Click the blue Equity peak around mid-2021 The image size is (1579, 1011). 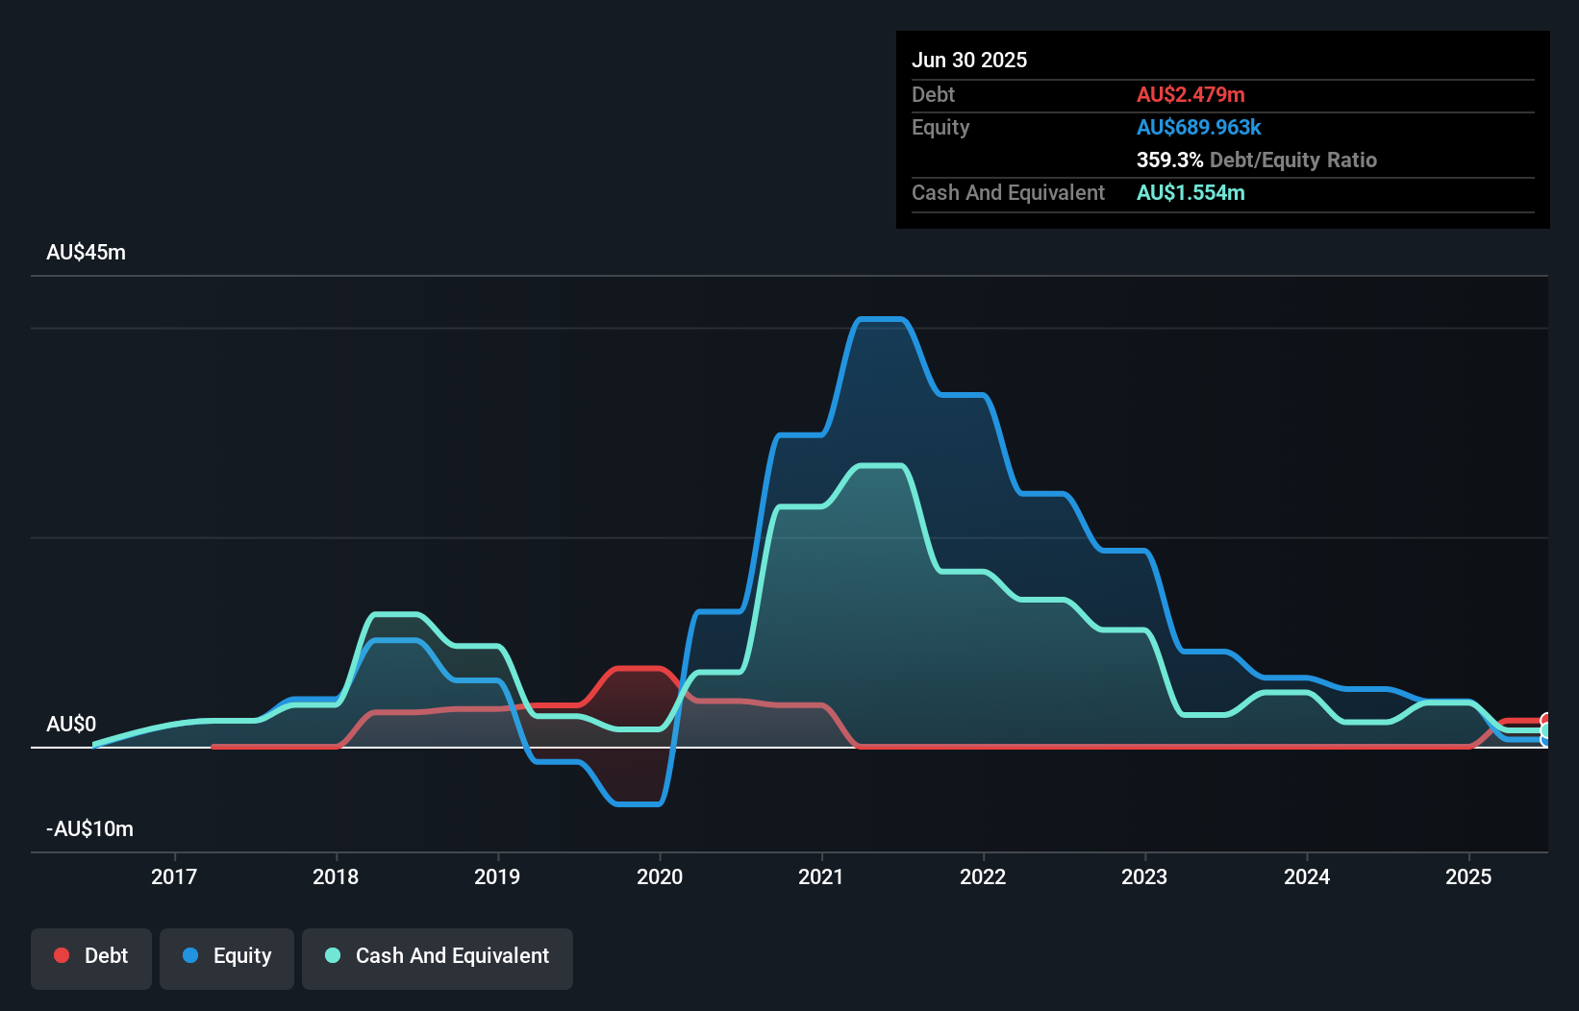pyautogui.click(x=881, y=319)
